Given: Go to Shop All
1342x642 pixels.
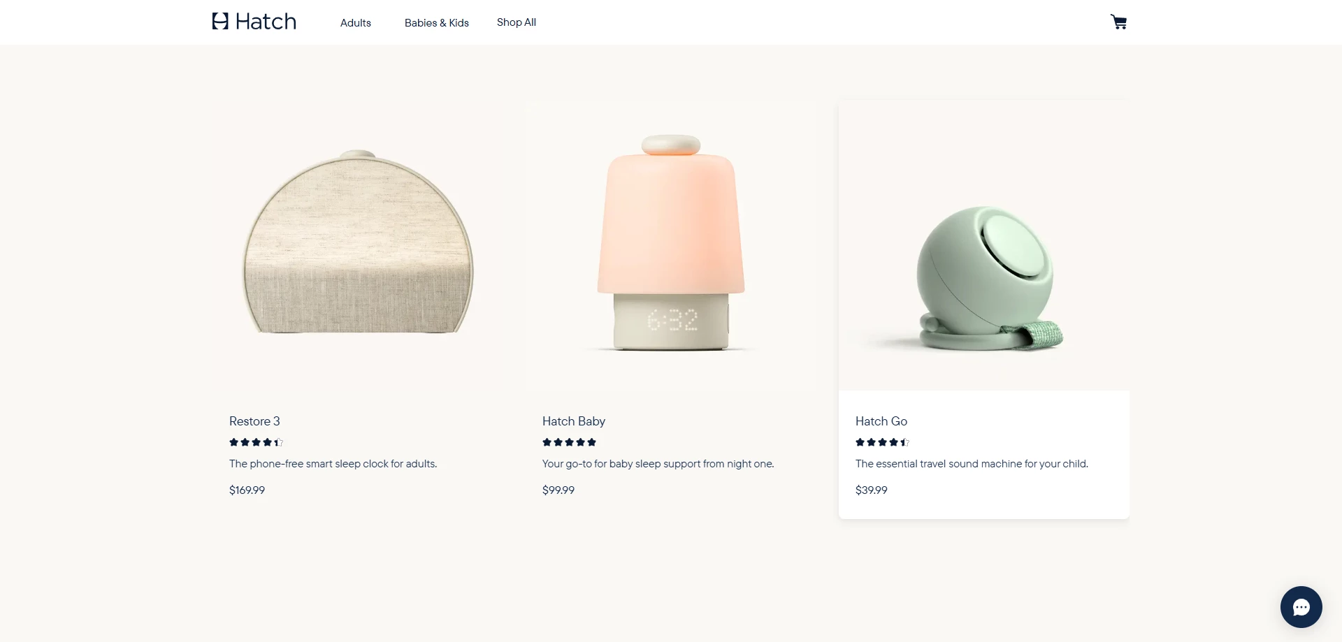Looking at the screenshot, I should [517, 22].
